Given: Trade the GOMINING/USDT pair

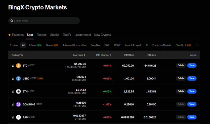Looking at the screenshot, I should (x=192, y=104).
